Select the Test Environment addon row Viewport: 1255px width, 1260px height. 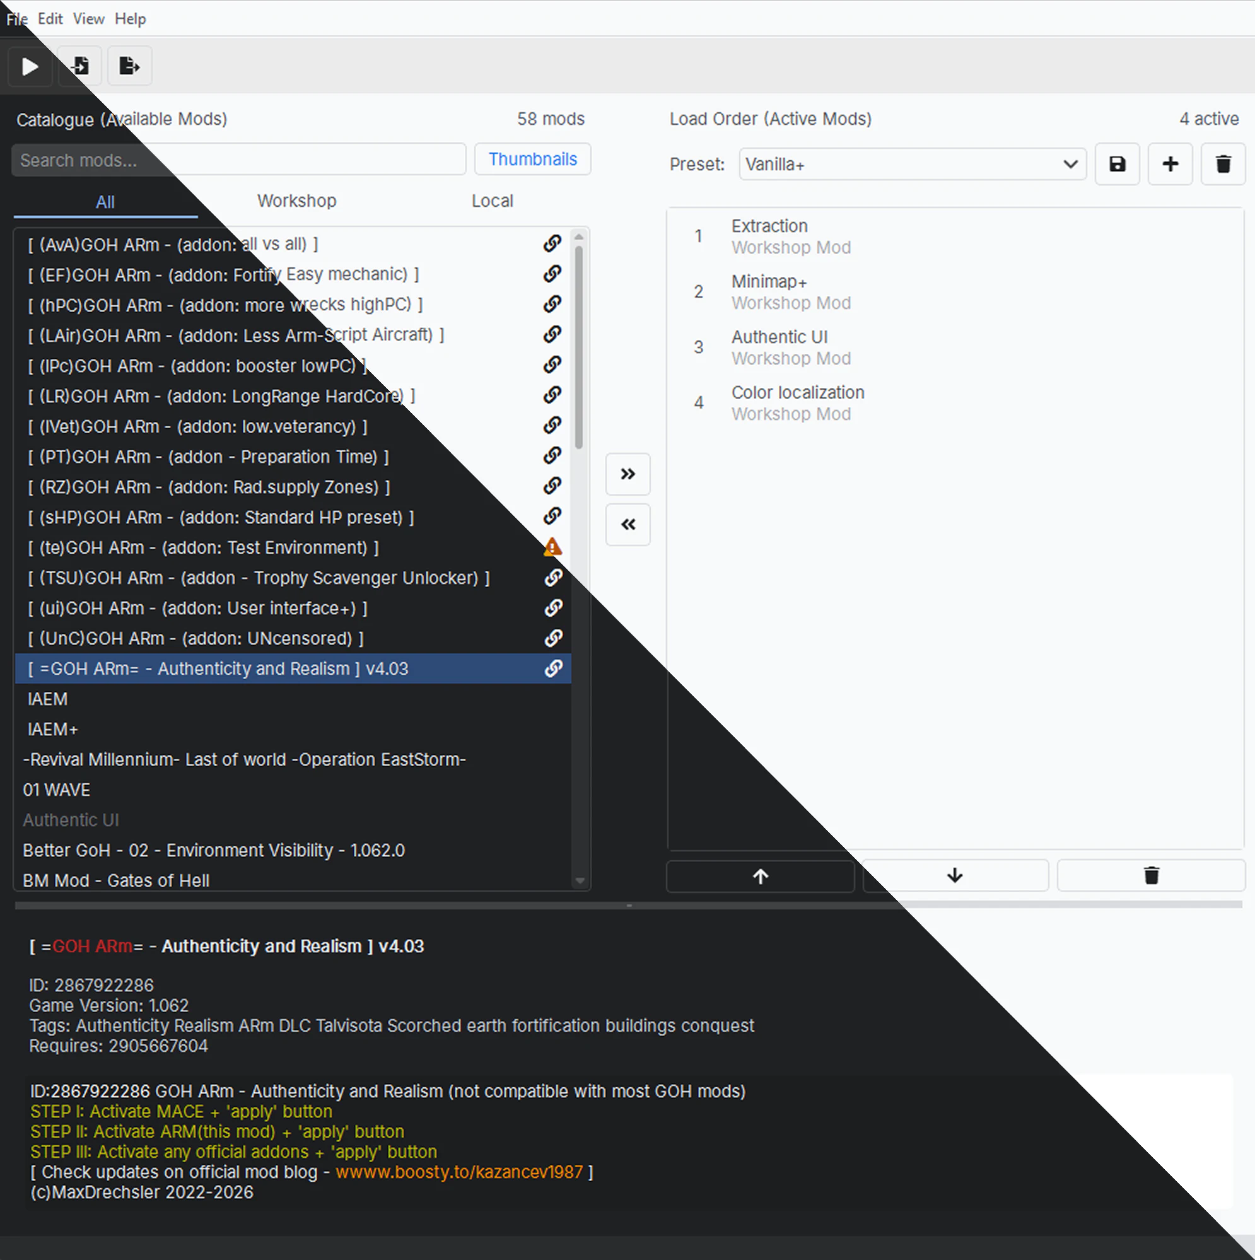[x=293, y=547]
